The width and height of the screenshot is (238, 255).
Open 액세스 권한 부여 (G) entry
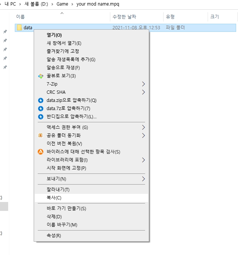coord(91,127)
